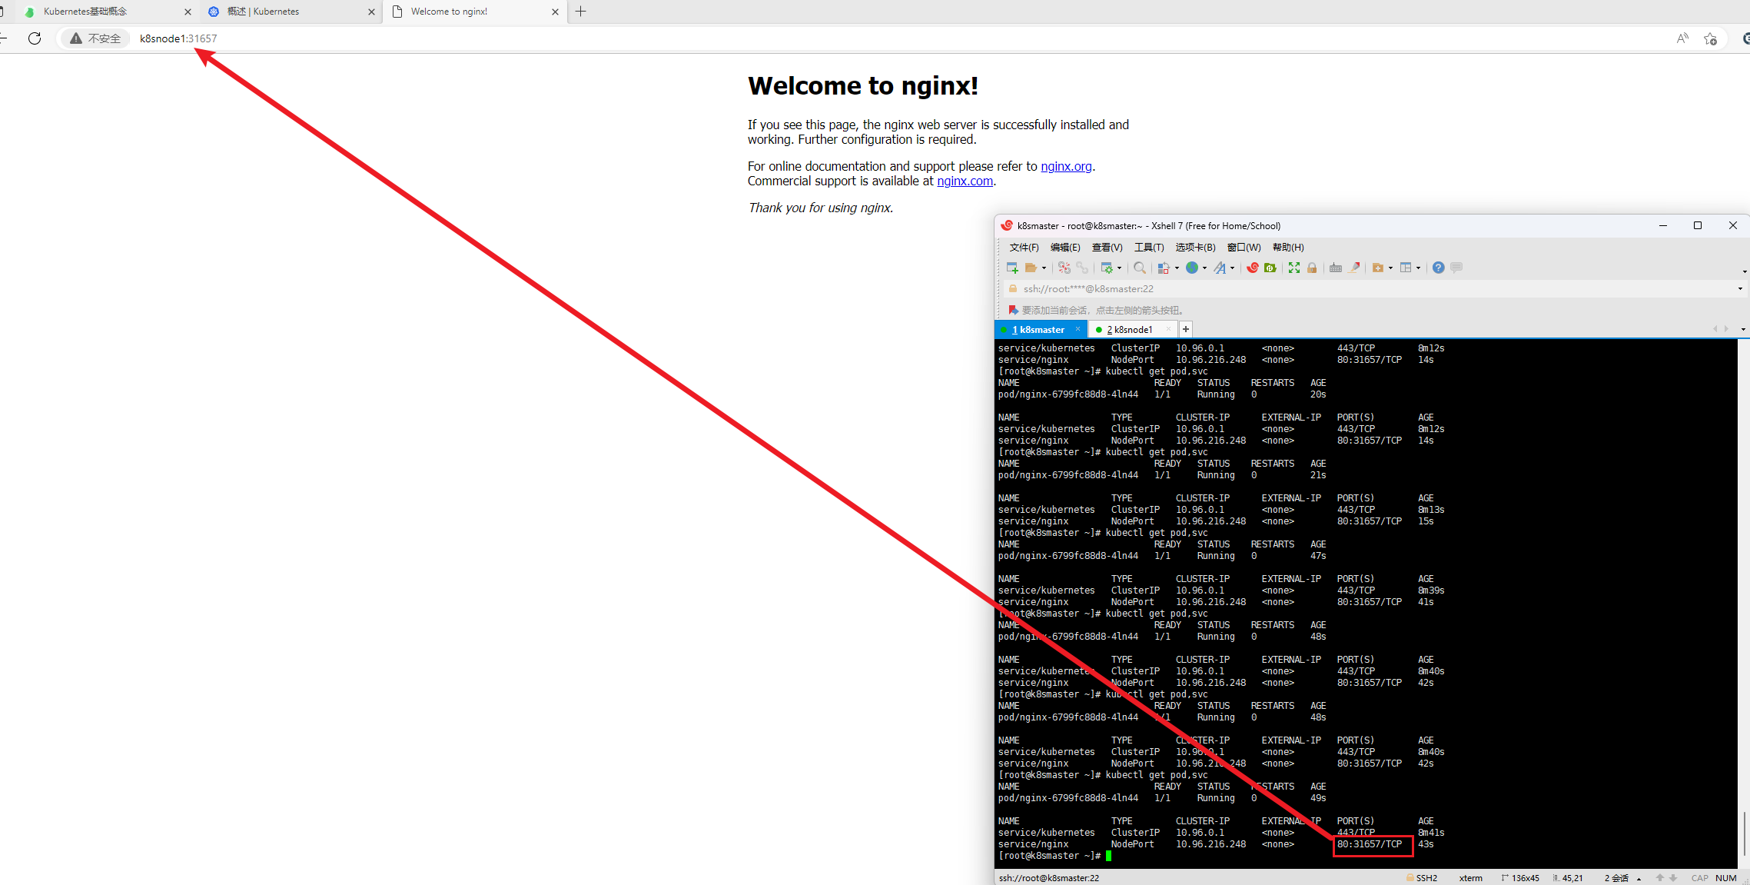Click the Reconnect chain-link icon
Image resolution: width=1750 pixels, height=885 pixels.
(1082, 268)
